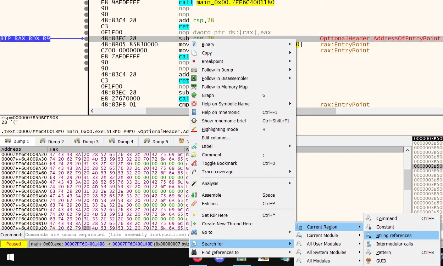The height and width of the screenshot is (266, 443).
Task: Toggle Bookmark on the selected instruction
Action: click(x=219, y=163)
